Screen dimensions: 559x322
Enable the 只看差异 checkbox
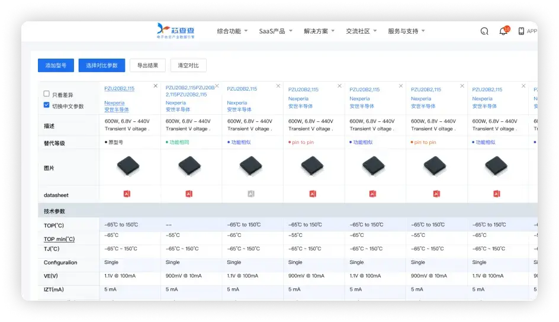pyautogui.click(x=46, y=94)
